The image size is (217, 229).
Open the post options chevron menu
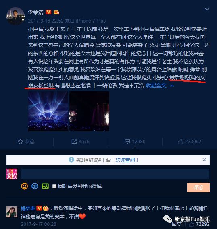point(207,9)
